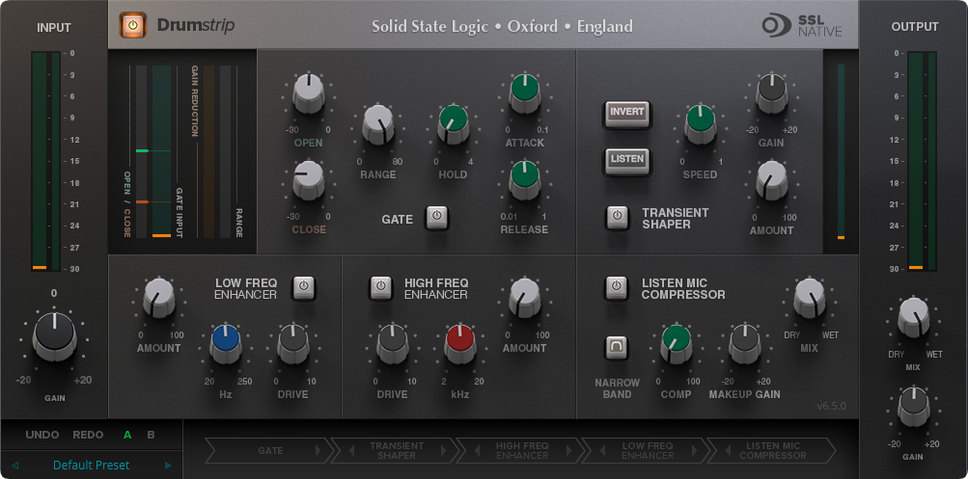Click the Low Freq Enhancer Amount knob
Image resolution: width=968 pixels, height=479 pixels.
click(159, 297)
